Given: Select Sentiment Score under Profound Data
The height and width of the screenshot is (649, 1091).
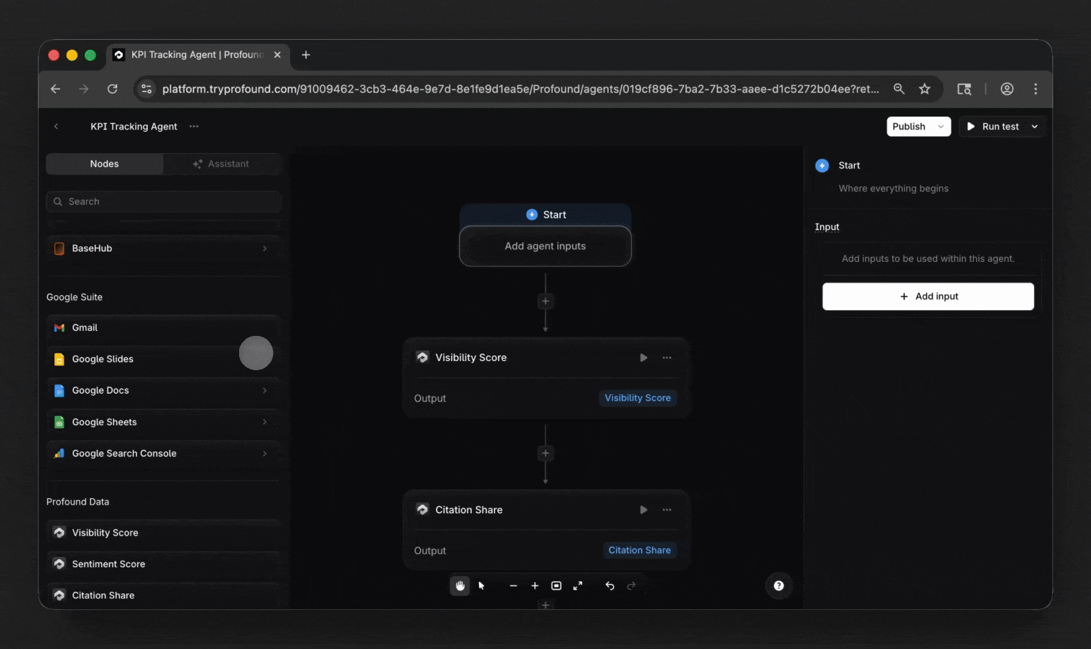Looking at the screenshot, I should pyautogui.click(x=163, y=564).
